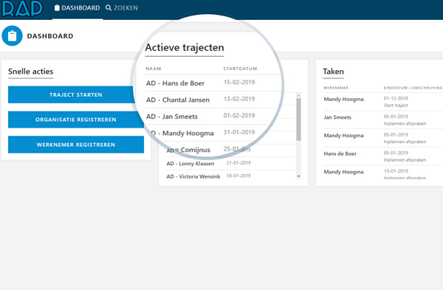Click trajecten list scrollbar down arrow
The image size is (443, 290).
pyautogui.click(x=298, y=176)
